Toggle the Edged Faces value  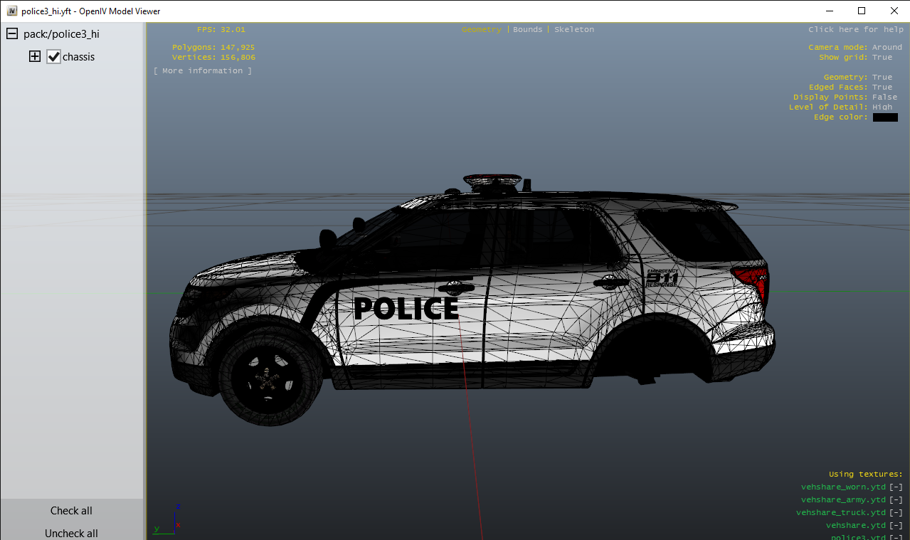click(882, 87)
